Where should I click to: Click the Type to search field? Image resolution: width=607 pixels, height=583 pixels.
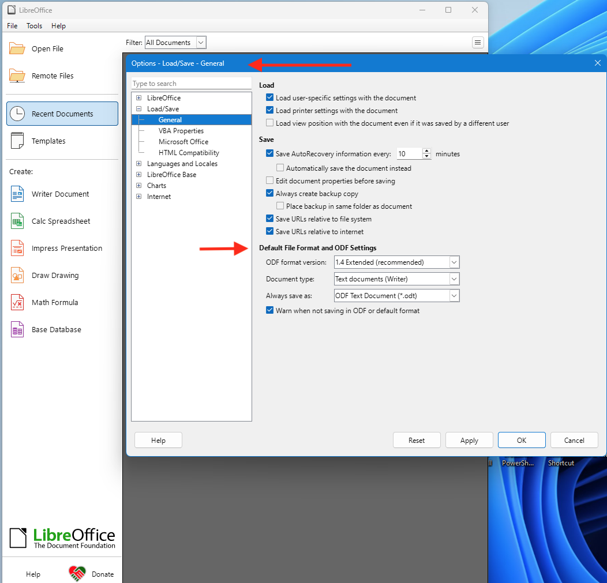point(191,84)
